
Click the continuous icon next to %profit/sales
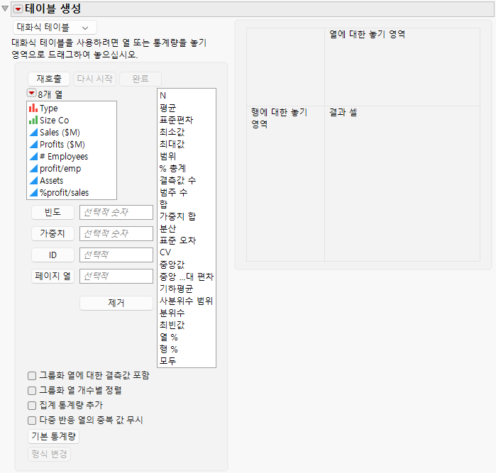(33, 192)
